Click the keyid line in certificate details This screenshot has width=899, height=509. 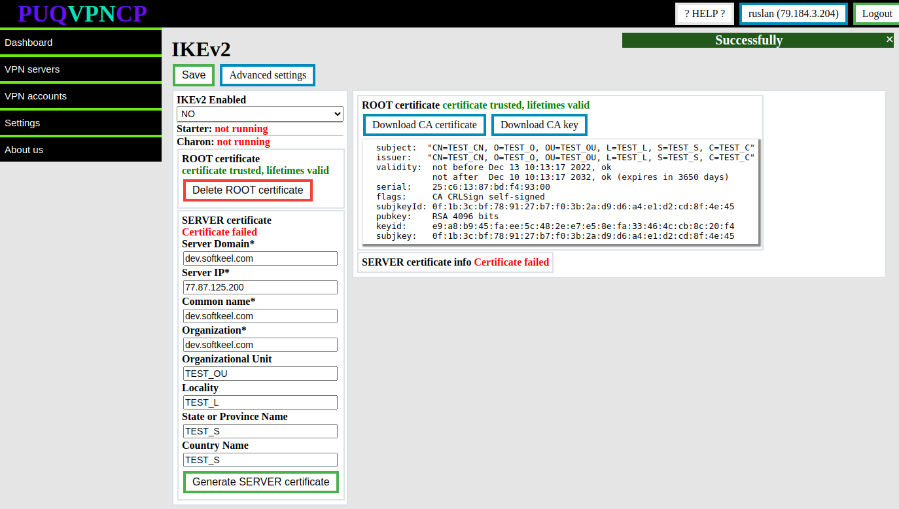click(x=555, y=226)
